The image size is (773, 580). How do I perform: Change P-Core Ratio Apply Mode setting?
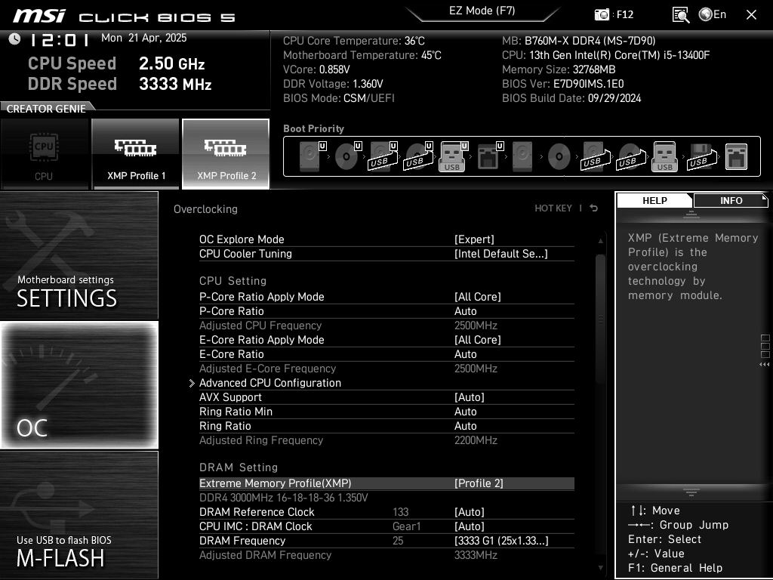point(386,296)
